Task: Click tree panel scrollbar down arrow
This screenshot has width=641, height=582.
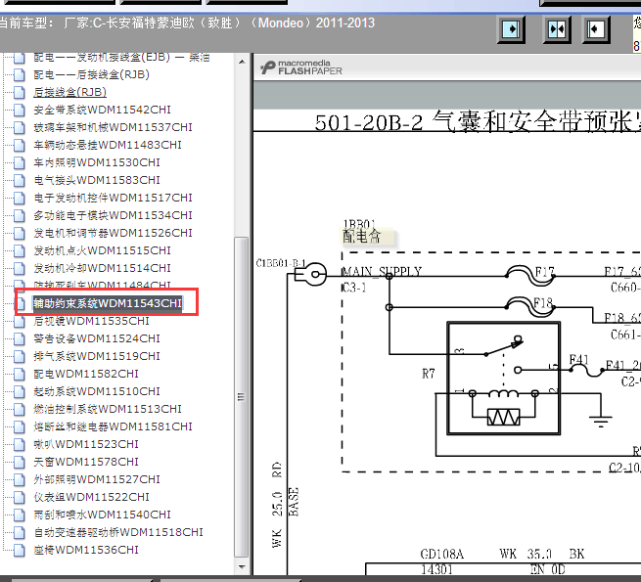Action: 242,567
